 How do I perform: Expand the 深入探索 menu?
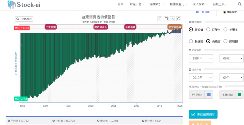pos(200,4)
